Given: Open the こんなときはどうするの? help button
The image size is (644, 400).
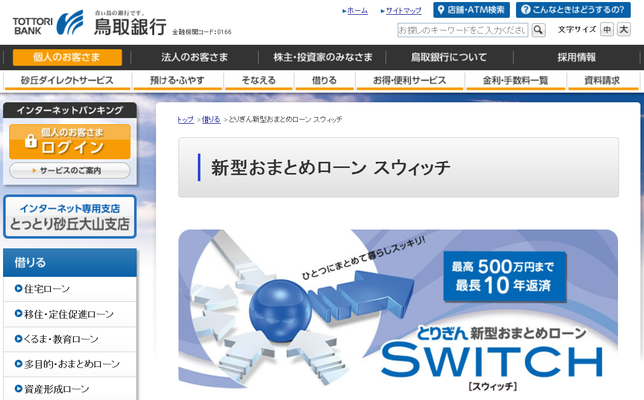Looking at the screenshot, I should (x=573, y=10).
